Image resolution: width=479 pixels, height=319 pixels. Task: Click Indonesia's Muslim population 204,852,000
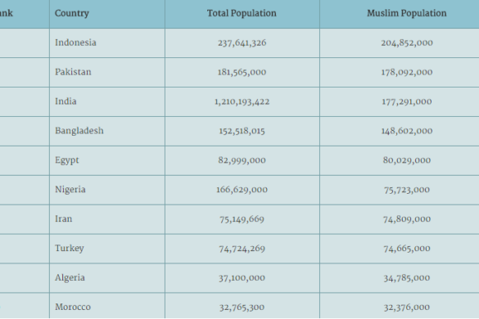tap(407, 43)
